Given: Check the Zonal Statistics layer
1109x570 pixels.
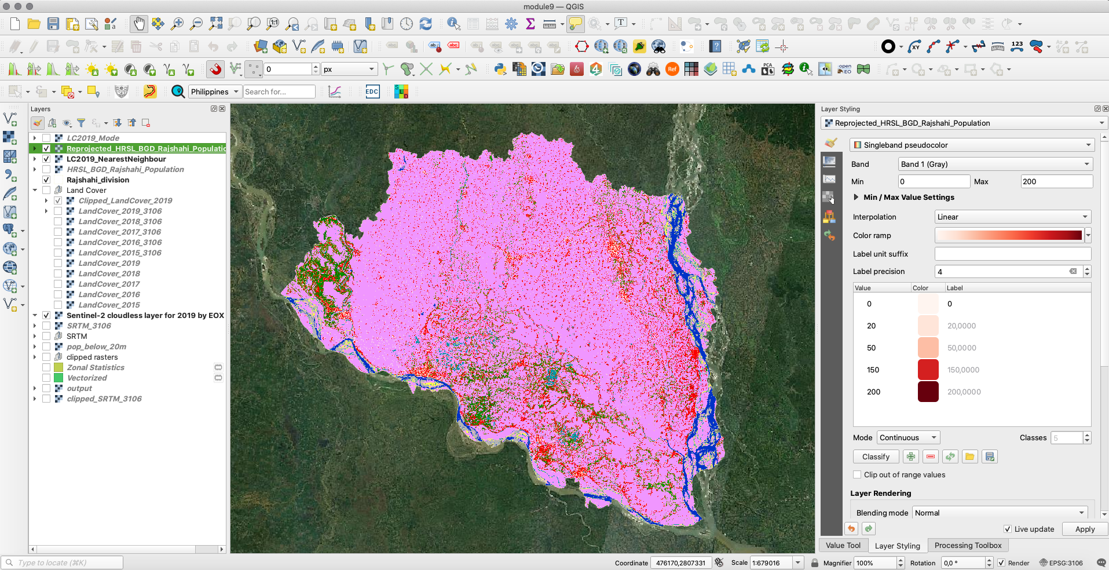Looking at the screenshot, I should (46, 367).
